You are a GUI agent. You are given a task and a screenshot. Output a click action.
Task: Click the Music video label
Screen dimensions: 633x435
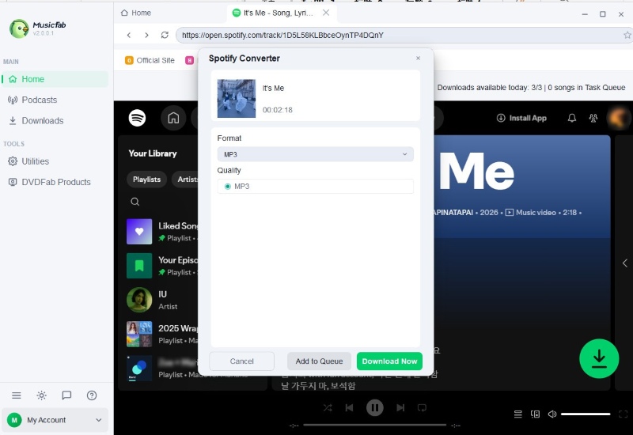(536, 213)
